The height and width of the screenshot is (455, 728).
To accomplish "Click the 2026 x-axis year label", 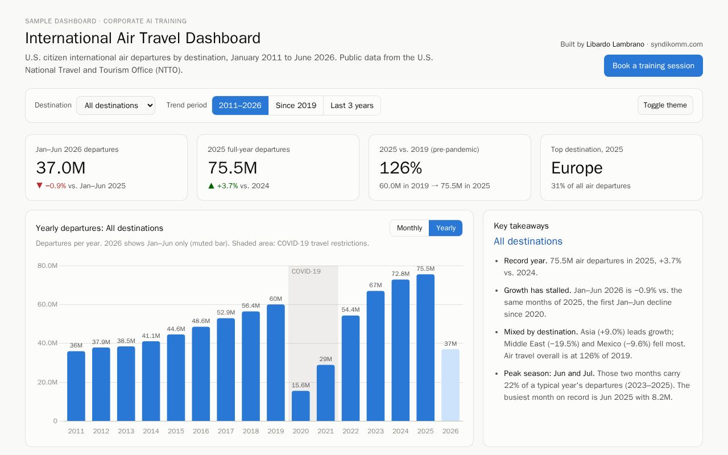I will click(450, 431).
